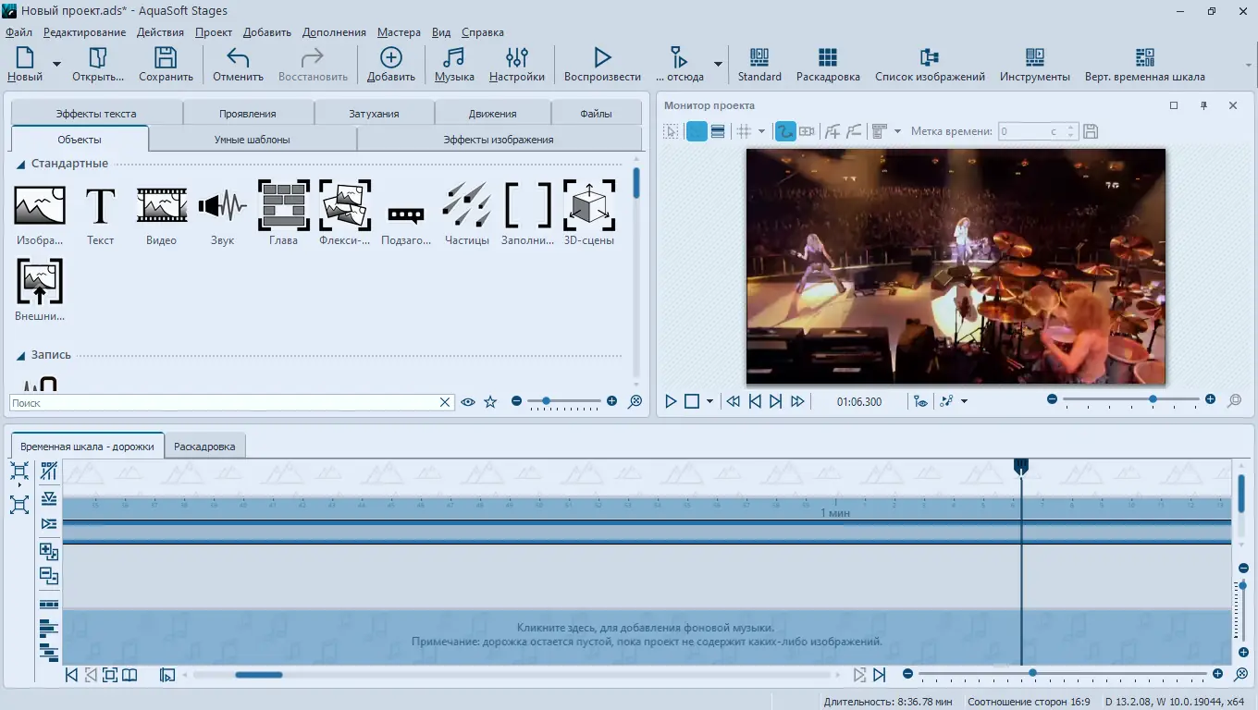The image size is (1258, 710).
Task: Toggle the stacked bars view in monitor
Action: [x=718, y=131]
